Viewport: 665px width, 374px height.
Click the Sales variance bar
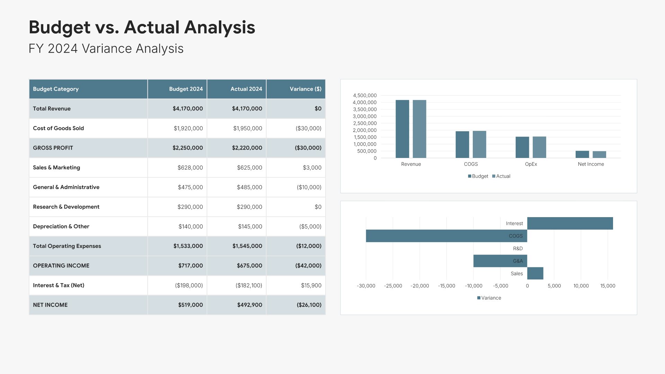click(535, 274)
